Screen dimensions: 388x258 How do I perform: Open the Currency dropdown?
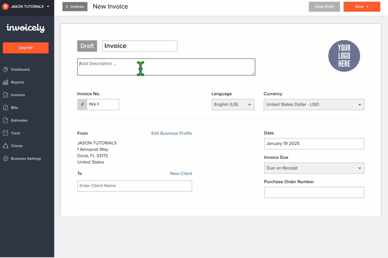(x=359, y=104)
